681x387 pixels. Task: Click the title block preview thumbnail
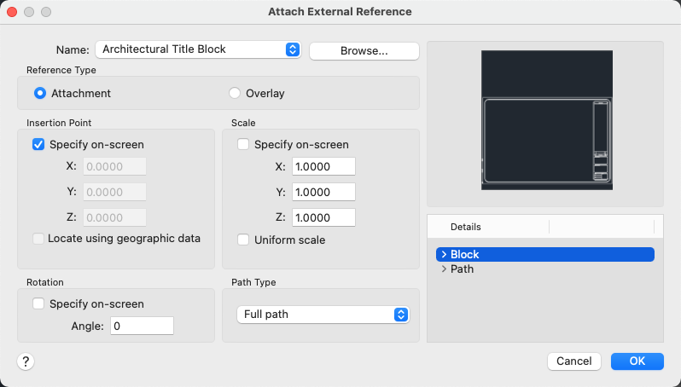(x=547, y=119)
